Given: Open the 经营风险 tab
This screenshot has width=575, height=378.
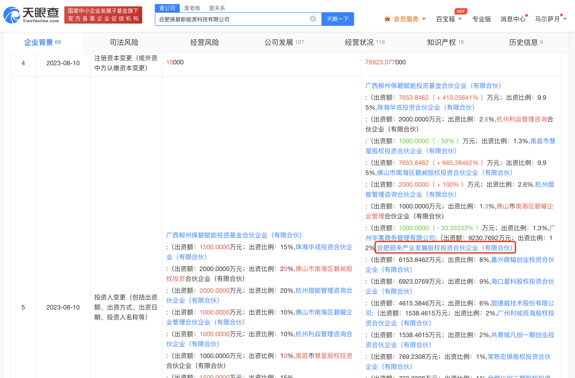Looking at the screenshot, I should coord(205,42).
